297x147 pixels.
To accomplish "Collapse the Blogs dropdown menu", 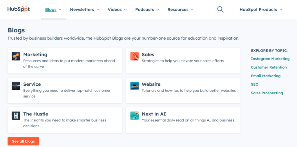I will click(x=53, y=10).
